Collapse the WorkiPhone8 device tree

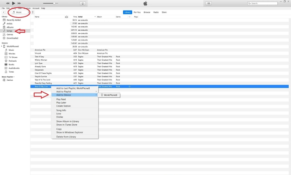click(1, 46)
